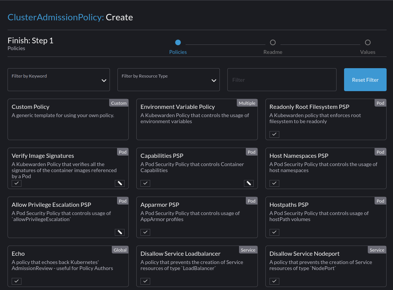Select the Readme step

point(273,42)
